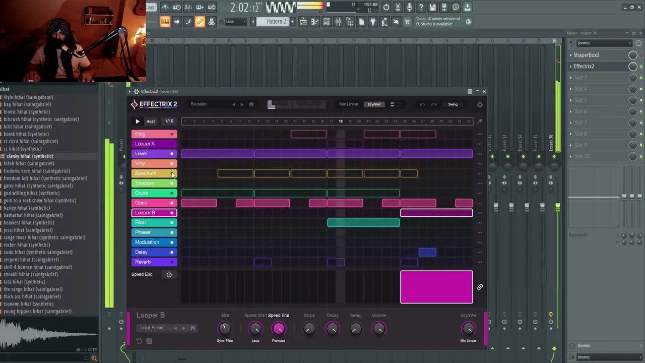Click the Looper B Dry/Wet knob
Image resolution: width=645 pixels, height=363 pixels.
pyautogui.click(x=468, y=329)
